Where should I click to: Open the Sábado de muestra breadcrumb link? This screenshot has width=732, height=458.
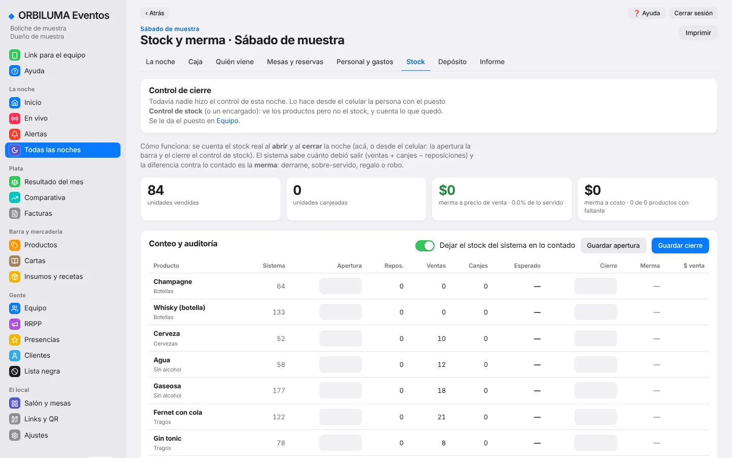tap(170, 29)
